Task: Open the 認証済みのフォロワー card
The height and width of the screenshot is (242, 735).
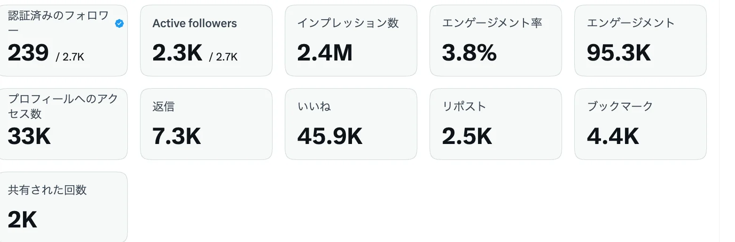Action: pyautogui.click(x=62, y=40)
